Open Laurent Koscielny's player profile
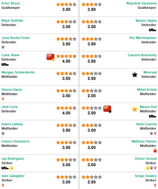The image size is (158, 189). pos(142,55)
